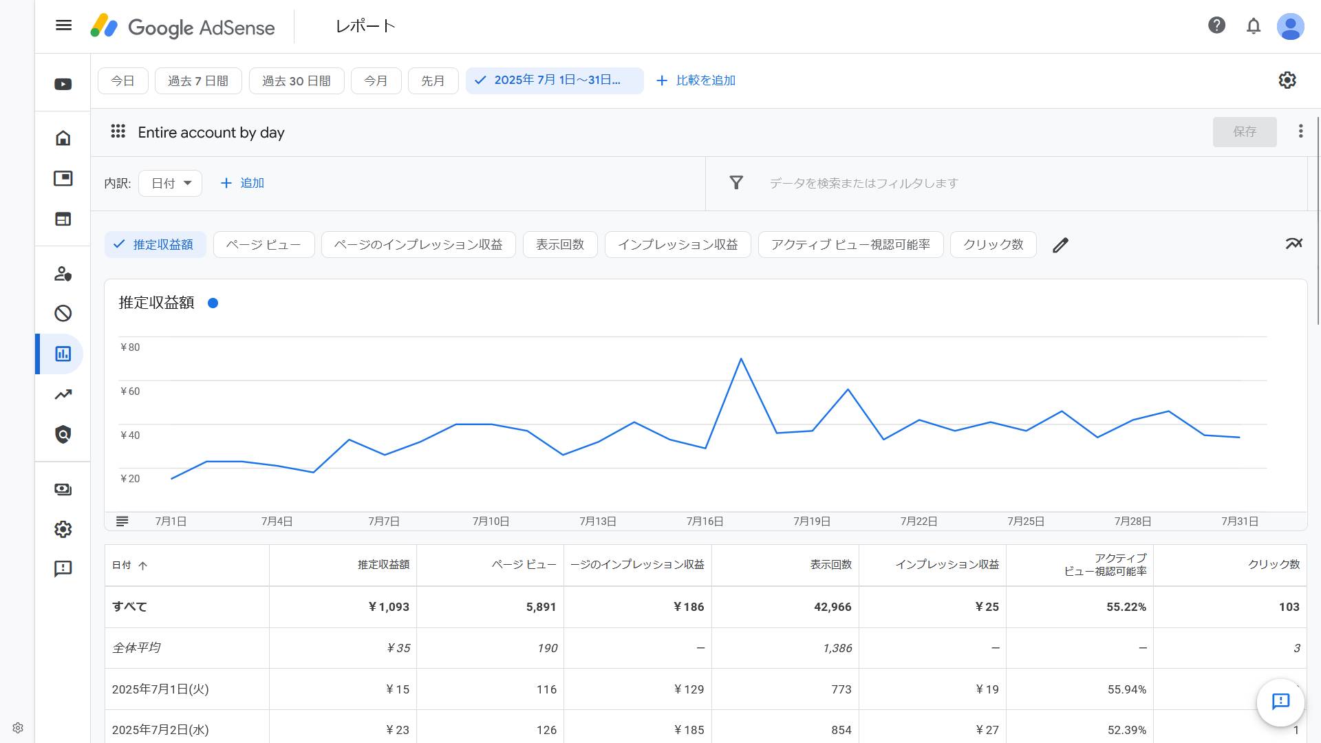Expand the 日付 breakdown dropdown

pyautogui.click(x=170, y=184)
